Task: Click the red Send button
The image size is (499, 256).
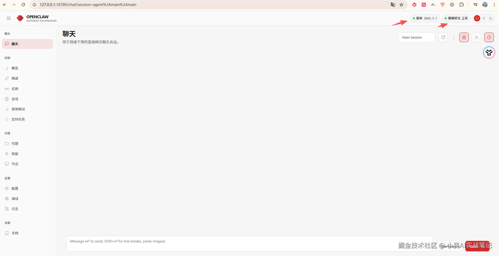Action: coord(477,246)
